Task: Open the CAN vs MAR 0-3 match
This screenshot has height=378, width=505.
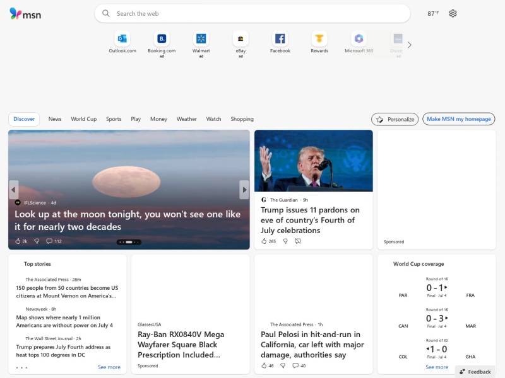Action: 436,318
